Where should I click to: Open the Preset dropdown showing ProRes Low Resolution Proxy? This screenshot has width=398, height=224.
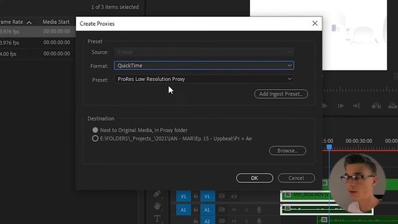204,79
